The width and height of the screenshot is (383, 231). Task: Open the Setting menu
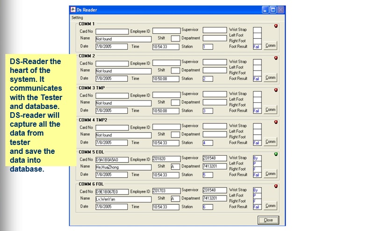(77, 18)
